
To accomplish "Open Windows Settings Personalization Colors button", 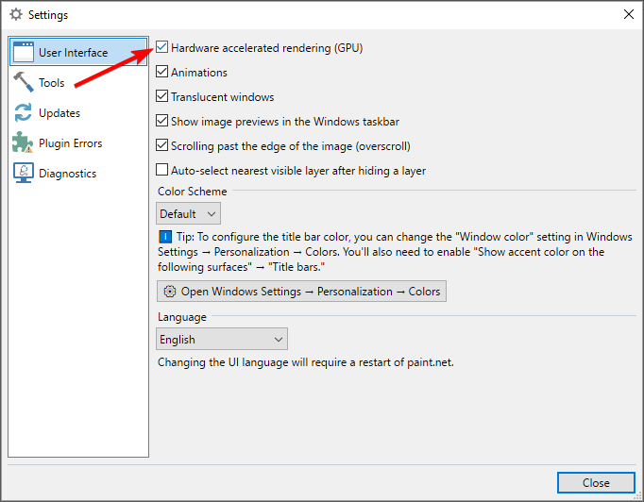I will 301,292.
